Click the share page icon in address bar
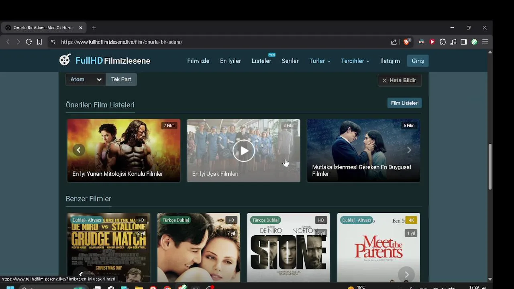Screen dimensions: 514x289 point(394,42)
